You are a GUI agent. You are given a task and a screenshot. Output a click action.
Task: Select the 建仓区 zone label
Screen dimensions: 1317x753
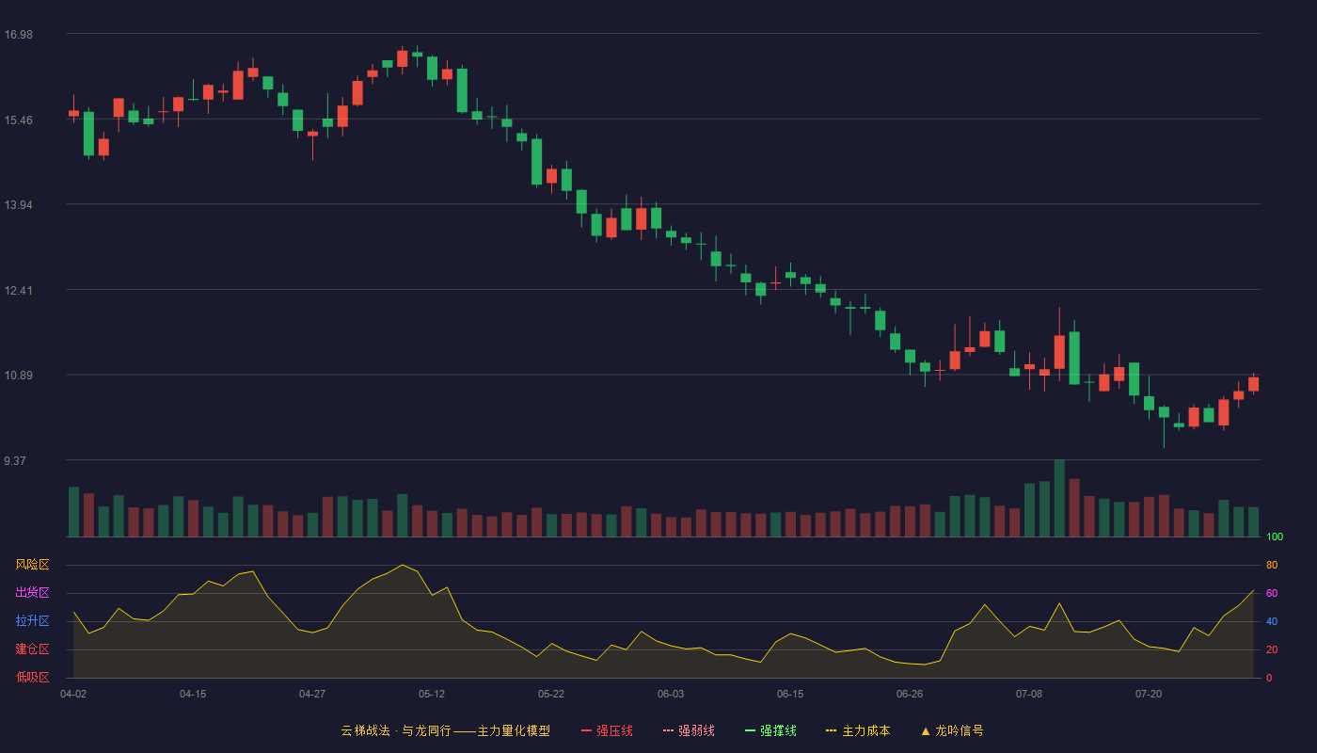[x=32, y=649]
